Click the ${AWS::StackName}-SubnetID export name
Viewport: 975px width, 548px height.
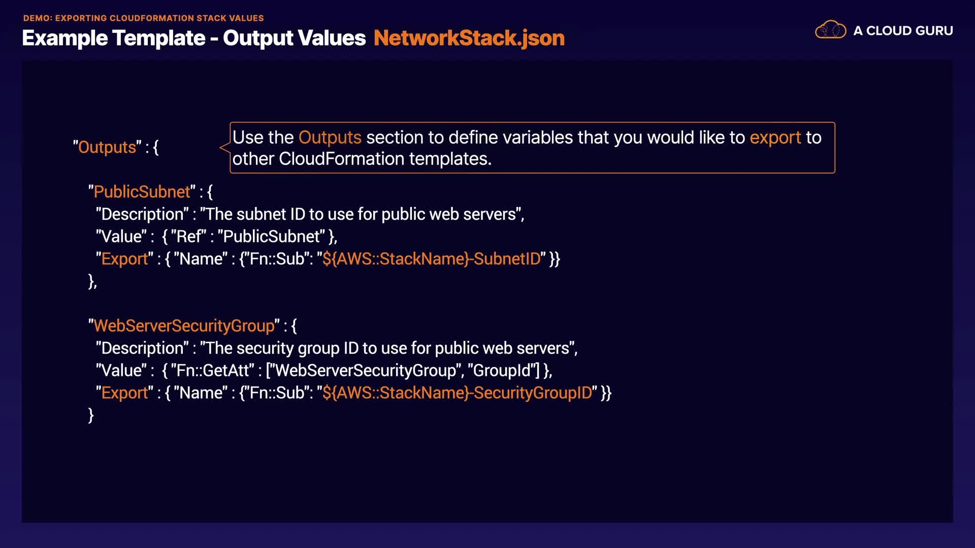click(x=431, y=259)
